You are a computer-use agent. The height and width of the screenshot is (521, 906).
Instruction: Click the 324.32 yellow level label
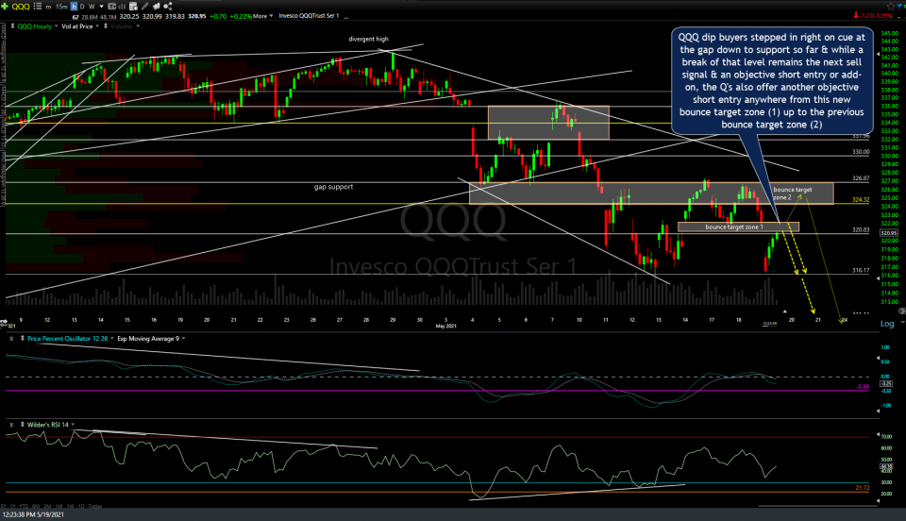(x=861, y=200)
